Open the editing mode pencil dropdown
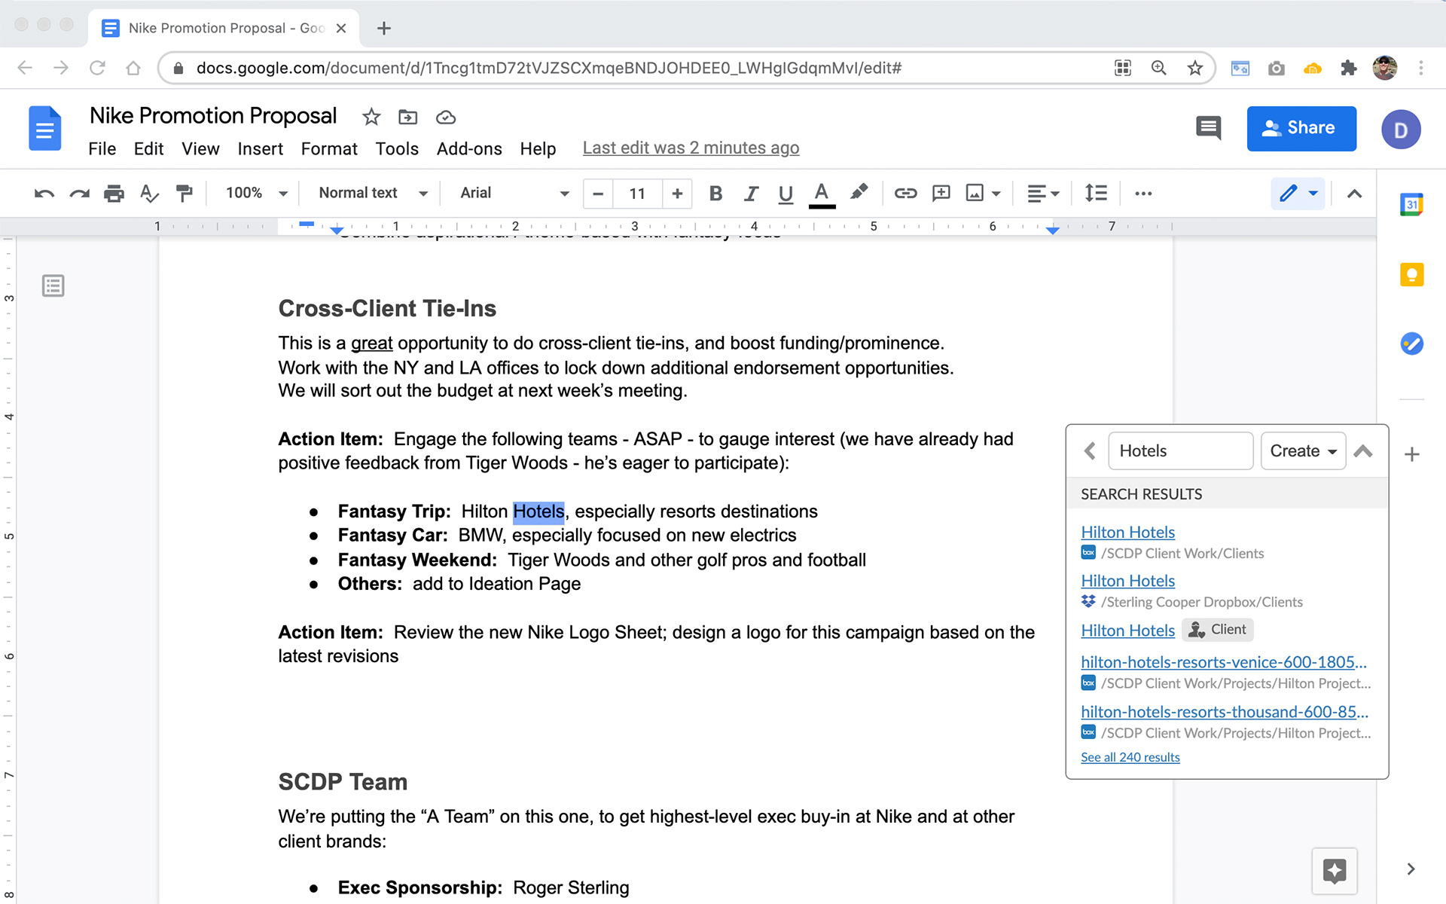 1298,194
